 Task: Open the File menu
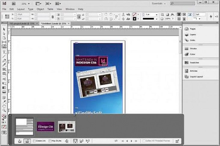(4, 9)
